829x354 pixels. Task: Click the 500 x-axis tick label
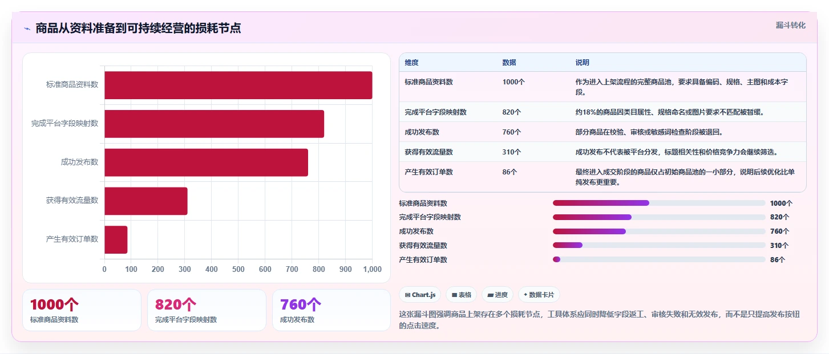point(238,270)
